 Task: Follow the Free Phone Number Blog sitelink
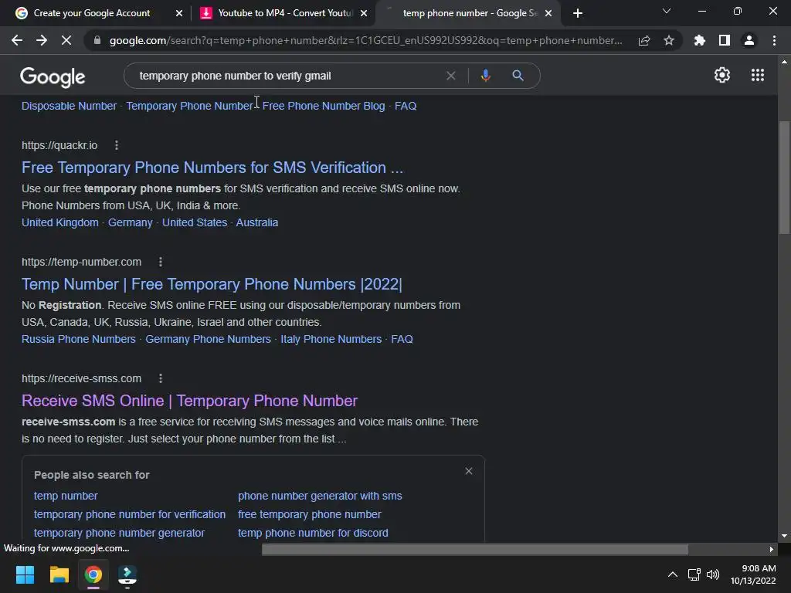(324, 106)
